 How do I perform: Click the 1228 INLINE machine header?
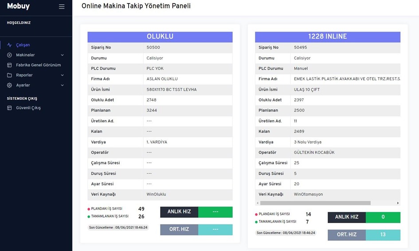(328, 37)
